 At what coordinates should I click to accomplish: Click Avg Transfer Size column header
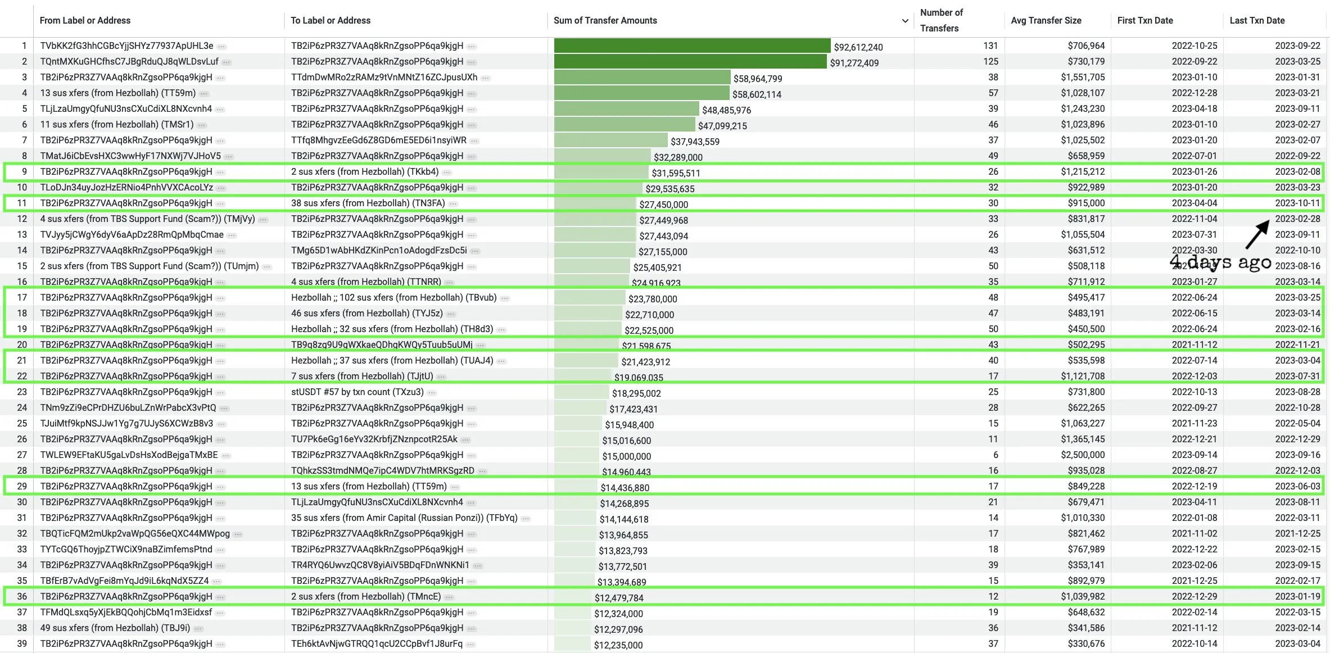pyautogui.click(x=1046, y=20)
